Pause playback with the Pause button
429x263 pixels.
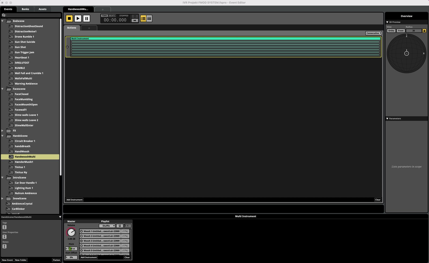[86, 18]
